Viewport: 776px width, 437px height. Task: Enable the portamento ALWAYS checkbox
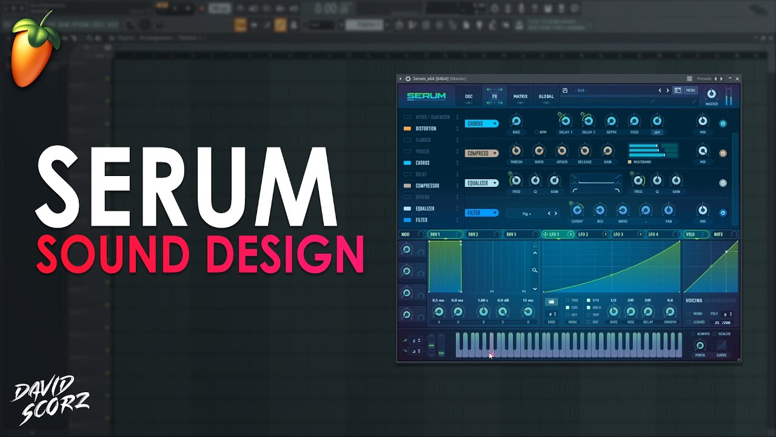(694, 334)
